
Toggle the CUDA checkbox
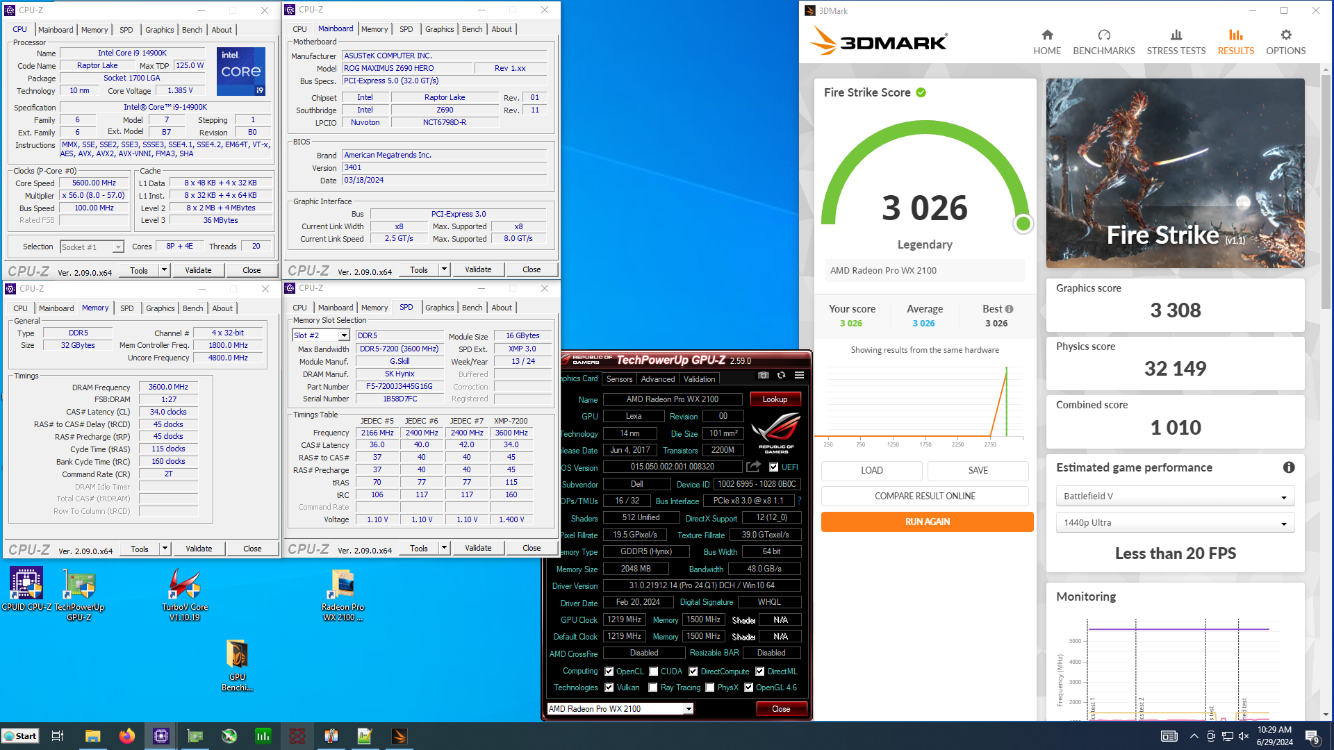click(653, 672)
